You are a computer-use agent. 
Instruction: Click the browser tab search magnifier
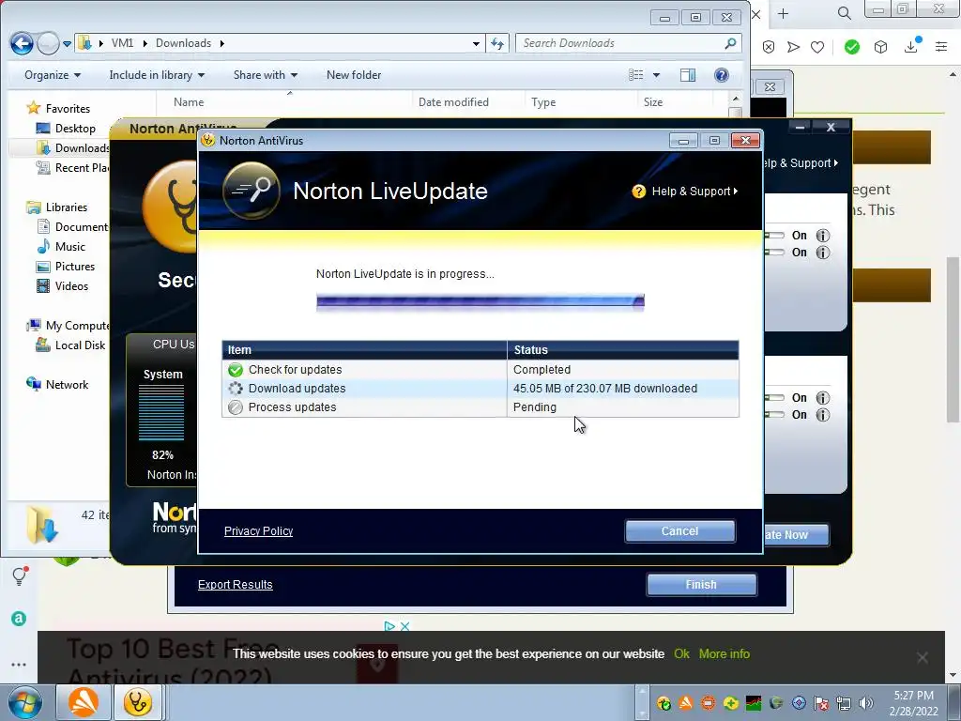tap(844, 13)
